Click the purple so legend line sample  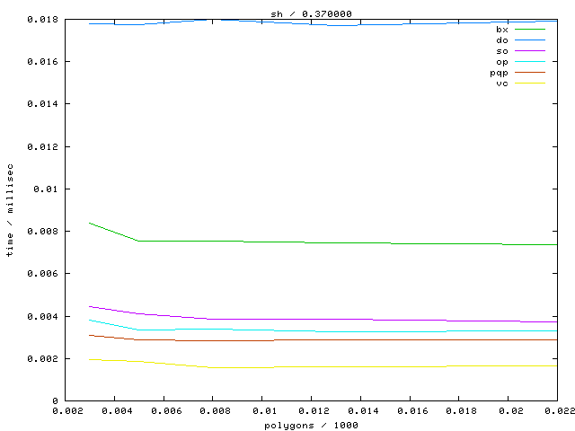tap(530, 51)
